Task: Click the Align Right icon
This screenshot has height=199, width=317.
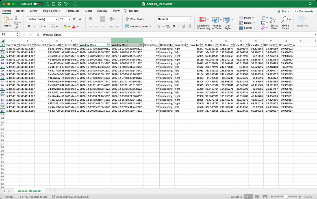Action: 103,26
